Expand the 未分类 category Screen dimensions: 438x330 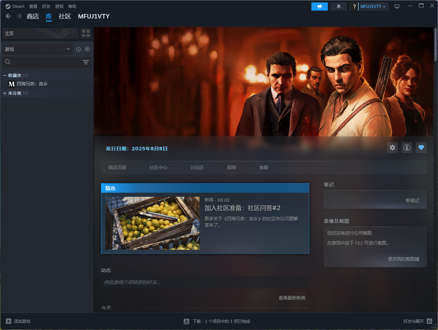point(5,93)
